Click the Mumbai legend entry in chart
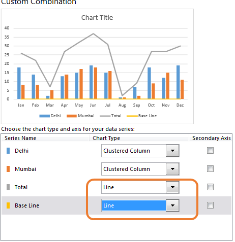 pos(80,116)
